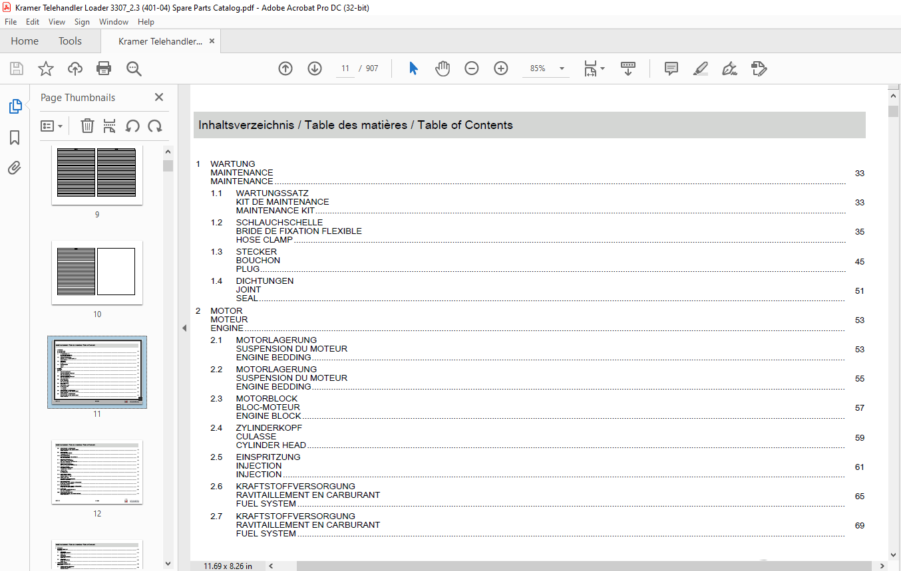Open the Sign menu
901x571 pixels.
[x=82, y=22]
